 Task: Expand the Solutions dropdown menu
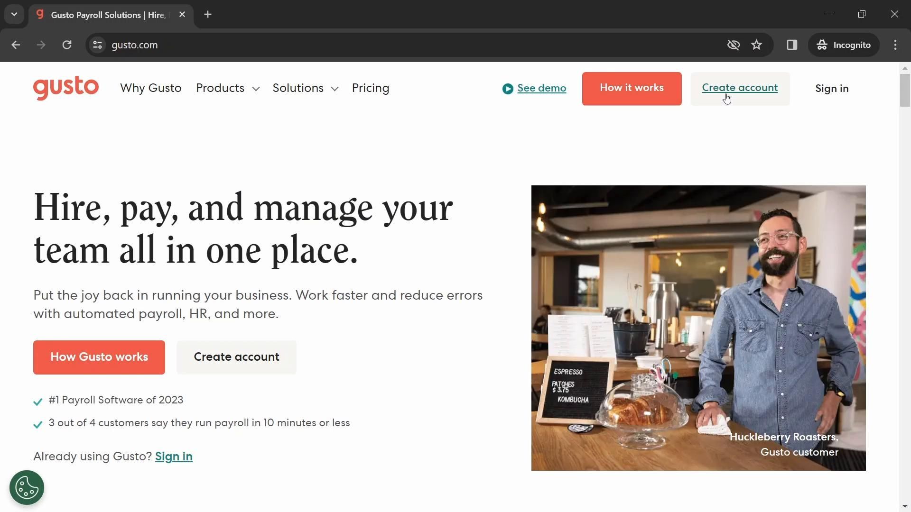(305, 88)
